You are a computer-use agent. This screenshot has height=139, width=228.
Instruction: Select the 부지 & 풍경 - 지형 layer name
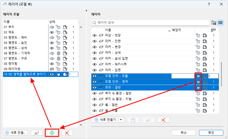(118, 99)
